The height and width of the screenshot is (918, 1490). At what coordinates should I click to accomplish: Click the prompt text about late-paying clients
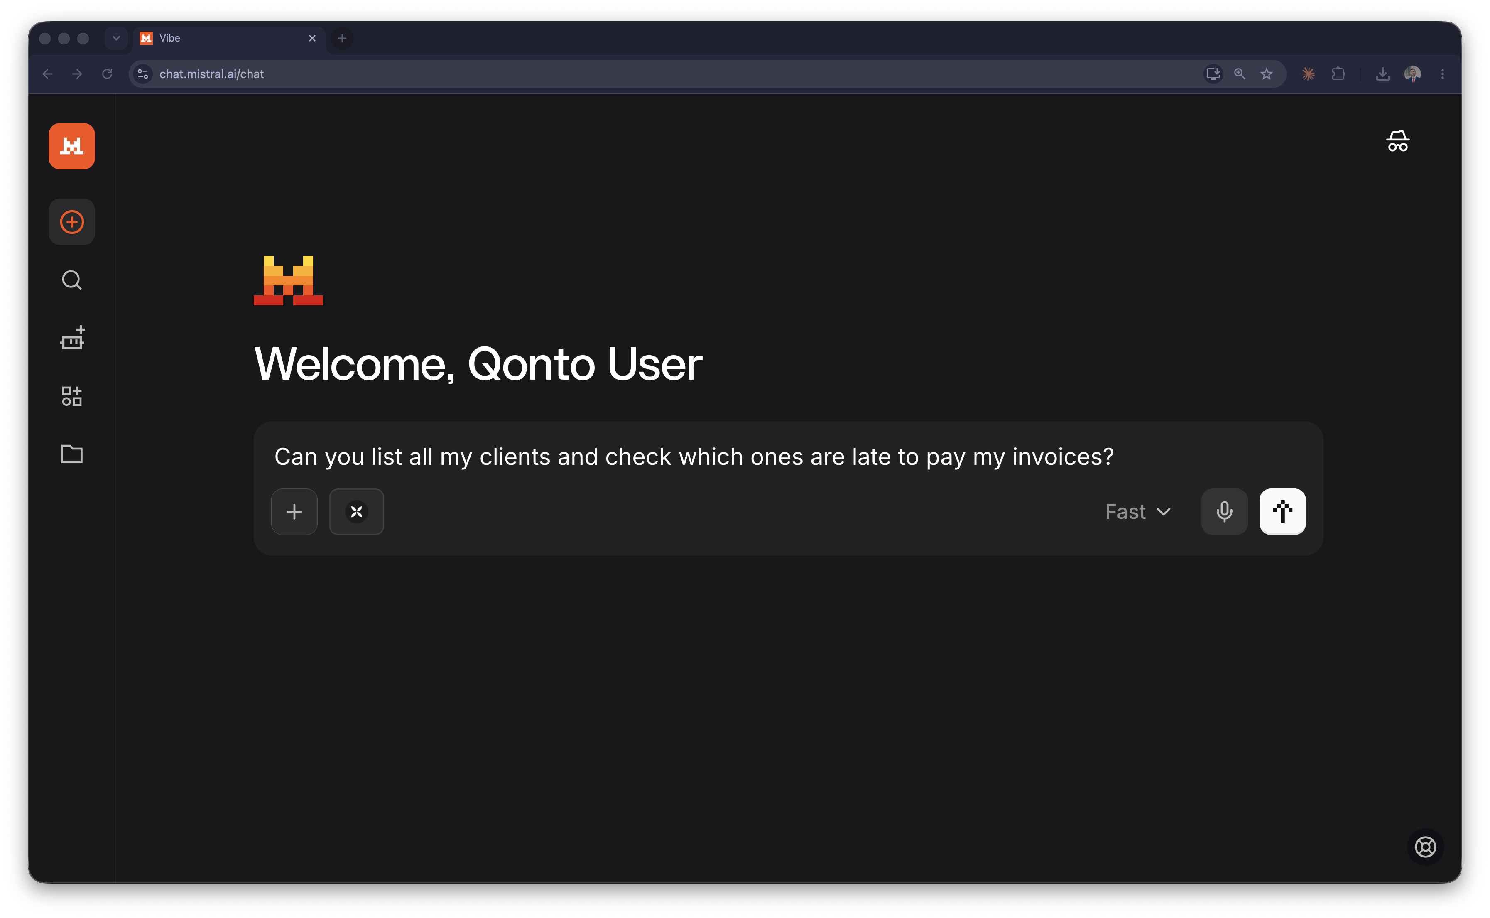[694, 457]
